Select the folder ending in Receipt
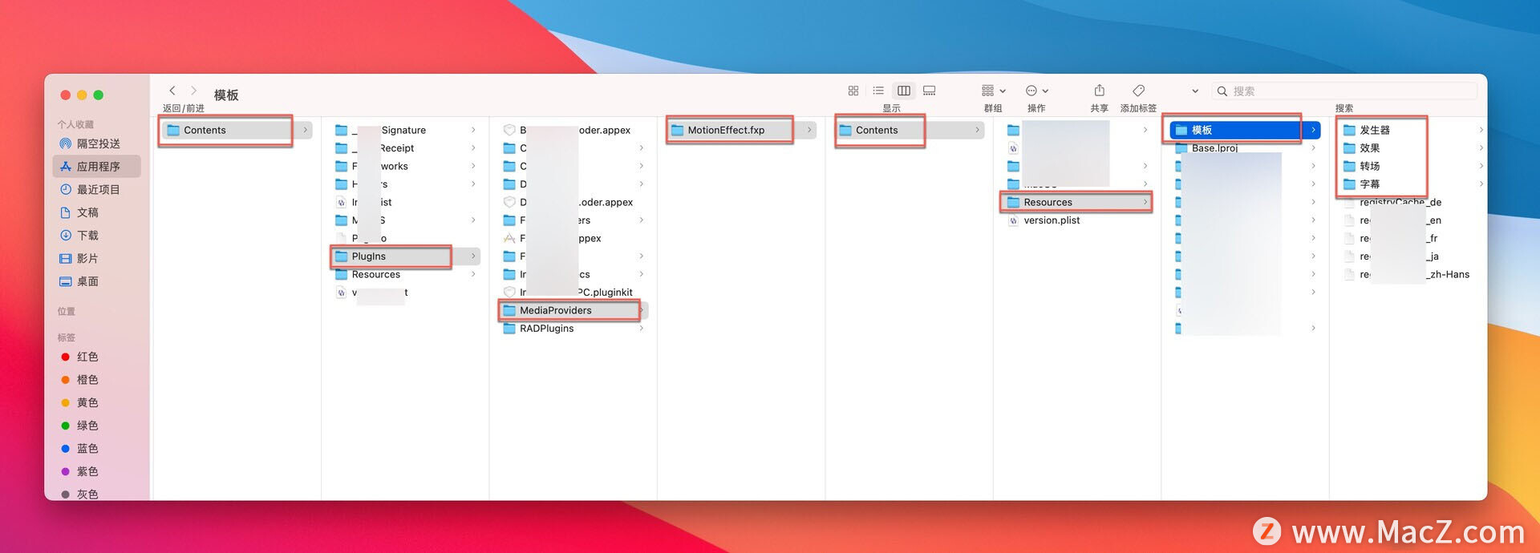1540x553 pixels. coord(405,148)
